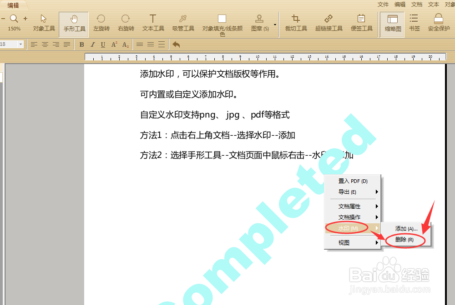
Task: Set medium line spacing icon
Action: point(151,44)
